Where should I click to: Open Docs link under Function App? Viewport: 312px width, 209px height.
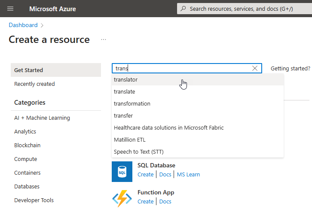coord(165,201)
